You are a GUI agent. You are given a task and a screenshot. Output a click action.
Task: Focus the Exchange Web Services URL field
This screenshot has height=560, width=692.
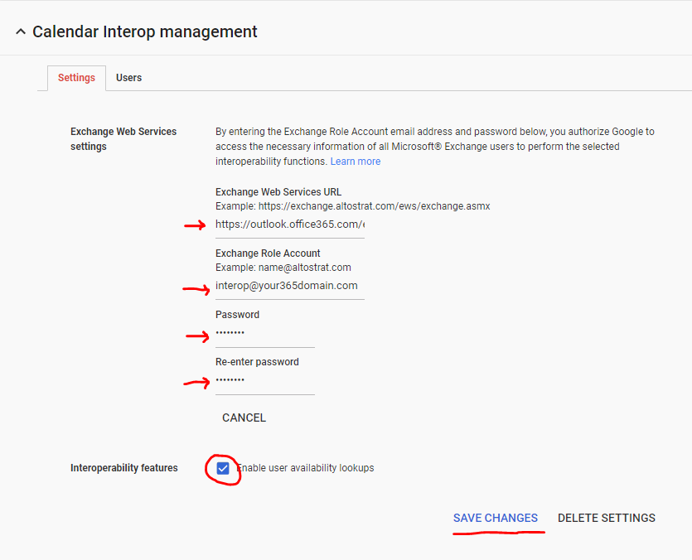click(x=290, y=224)
